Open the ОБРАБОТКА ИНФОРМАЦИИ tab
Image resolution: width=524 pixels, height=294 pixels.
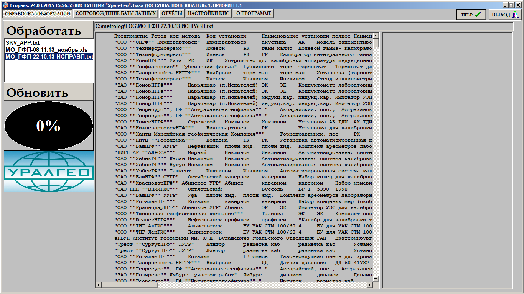point(37,13)
